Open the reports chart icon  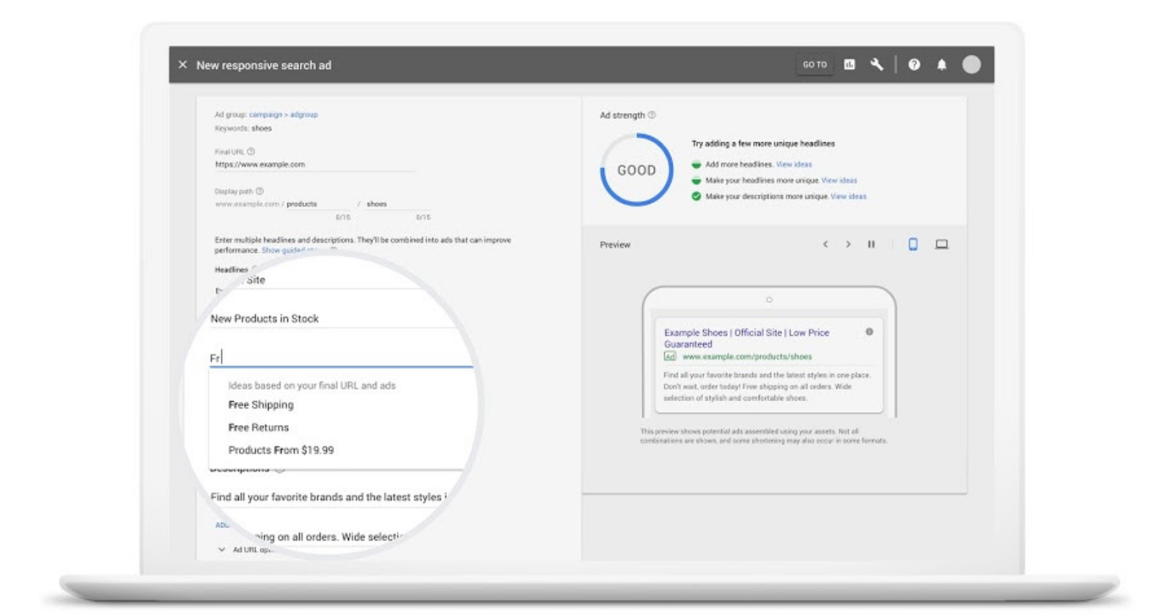point(850,65)
